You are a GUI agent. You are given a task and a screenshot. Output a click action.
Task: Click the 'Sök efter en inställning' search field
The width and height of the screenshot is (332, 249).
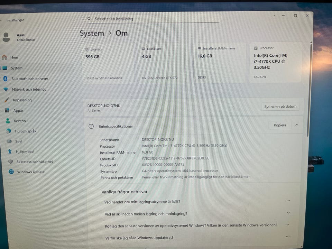(154, 19)
